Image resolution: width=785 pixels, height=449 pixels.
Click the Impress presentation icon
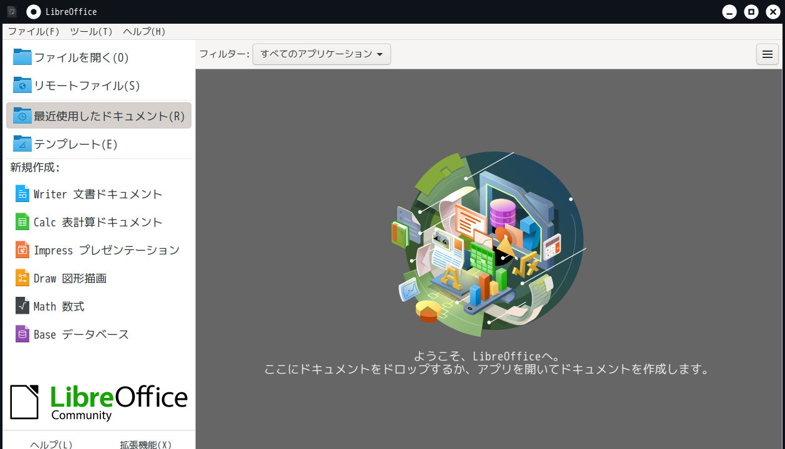tap(22, 250)
